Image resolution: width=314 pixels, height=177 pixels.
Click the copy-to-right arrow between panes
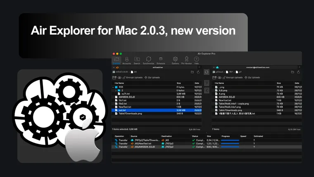(x=207, y=83)
